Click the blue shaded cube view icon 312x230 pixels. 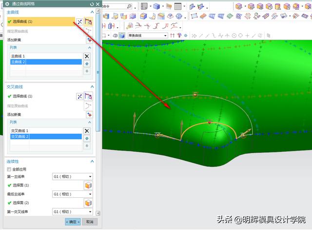[x=157, y=6]
